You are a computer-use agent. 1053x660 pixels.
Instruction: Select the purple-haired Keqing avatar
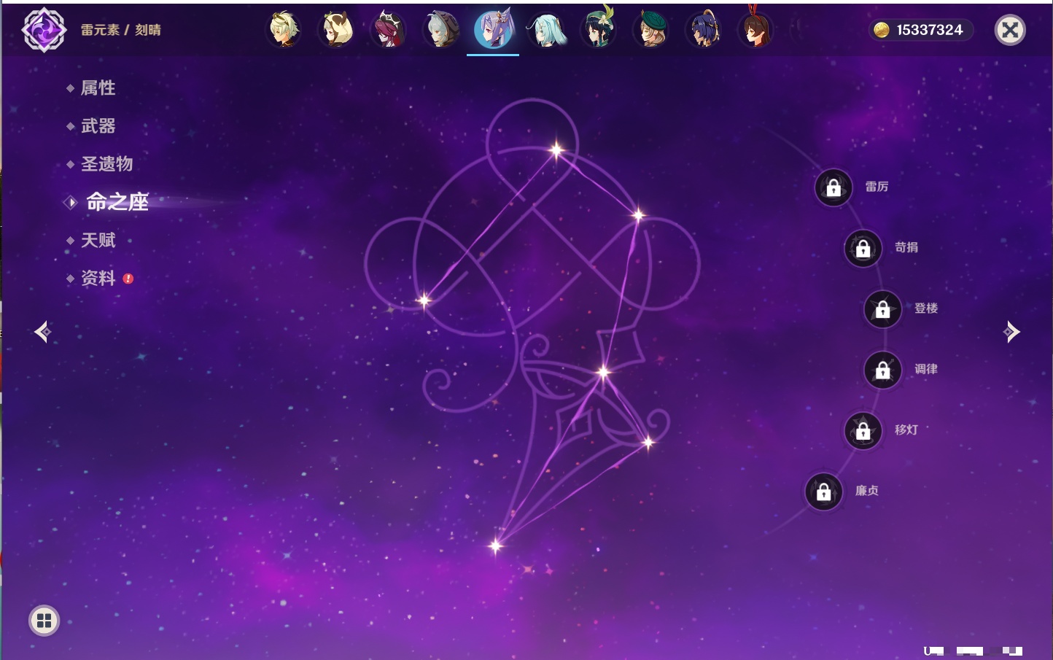tap(494, 30)
